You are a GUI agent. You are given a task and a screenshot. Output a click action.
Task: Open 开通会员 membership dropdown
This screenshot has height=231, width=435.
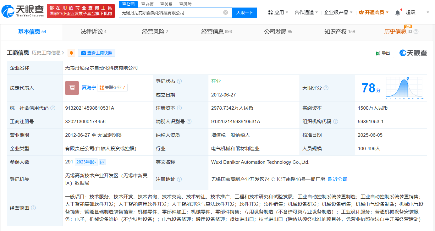[x=374, y=13]
